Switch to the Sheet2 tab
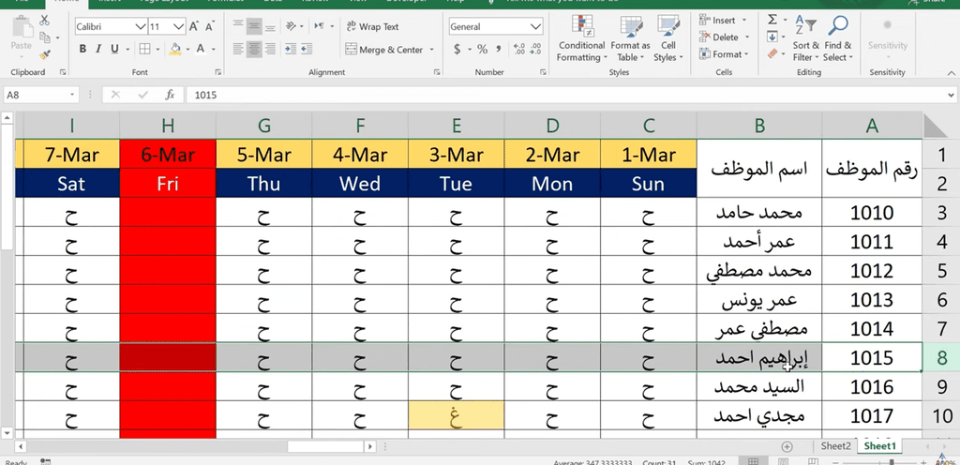The height and width of the screenshot is (465, 960). click(835, 446)
